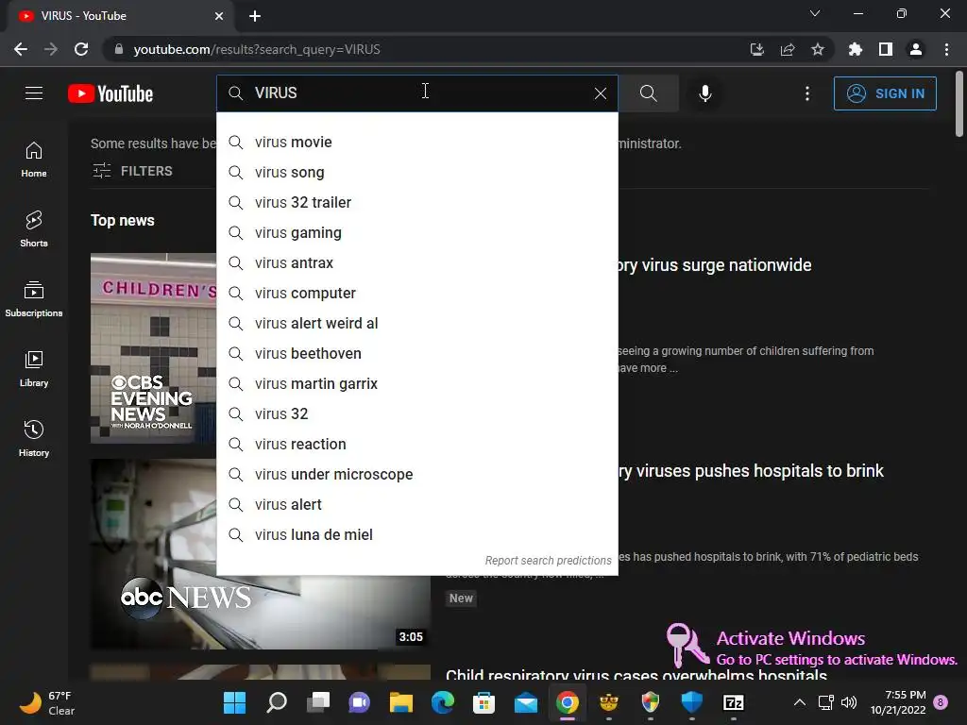This screenshot has height=725, width=967.
Task: Choose the plain 'virus alert' suggestion
Action: (416, 504)
